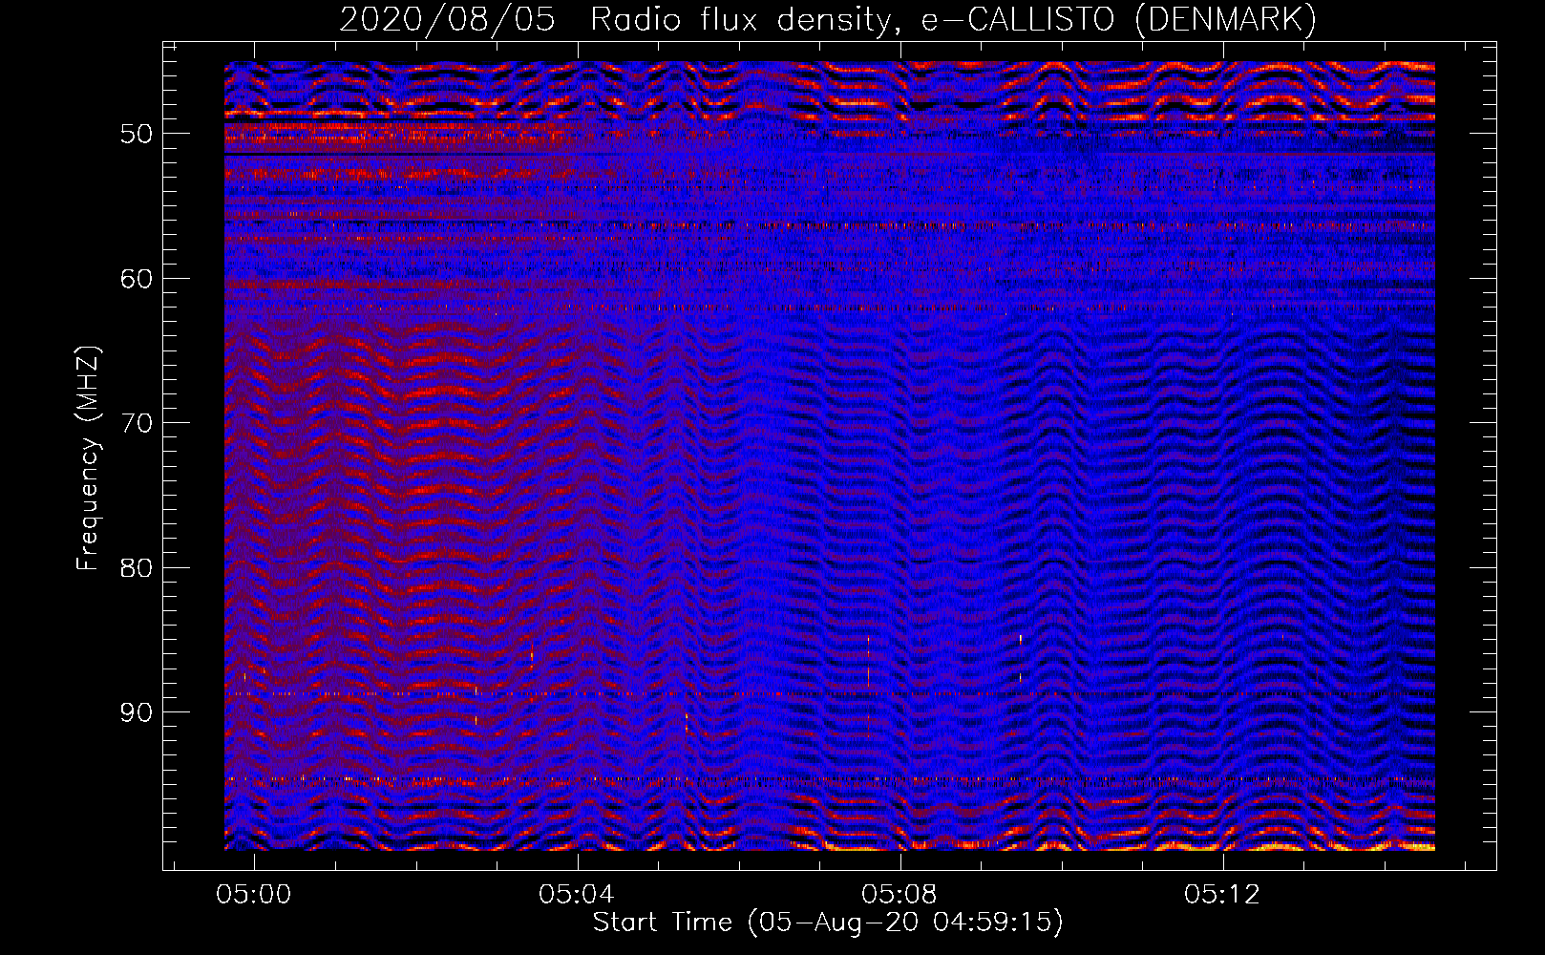The height and width of the screenshot is (955, 1545).
Task: Click the 90 frequency tick label
Action: 136,712
